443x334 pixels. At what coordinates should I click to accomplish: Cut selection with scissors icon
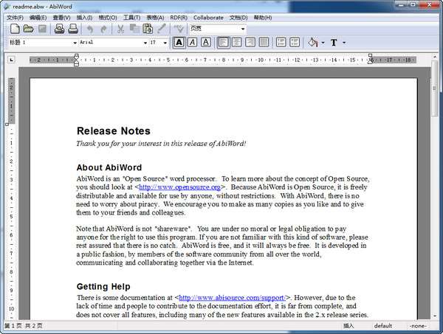120,29
